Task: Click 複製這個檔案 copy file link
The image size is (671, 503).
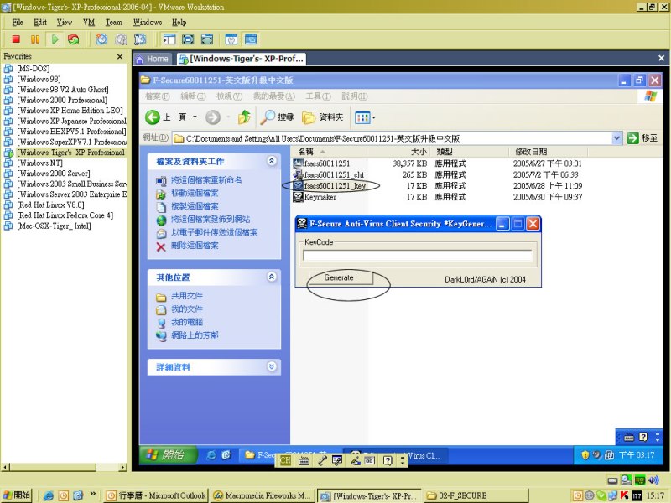Action: (195, 206)
